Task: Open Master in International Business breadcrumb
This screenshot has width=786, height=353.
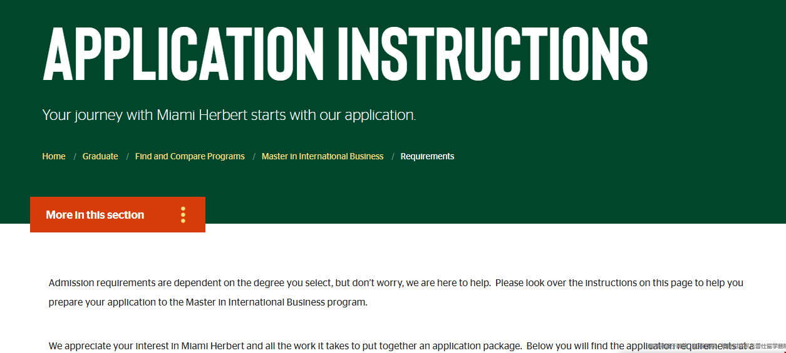Action: [323, 156]
